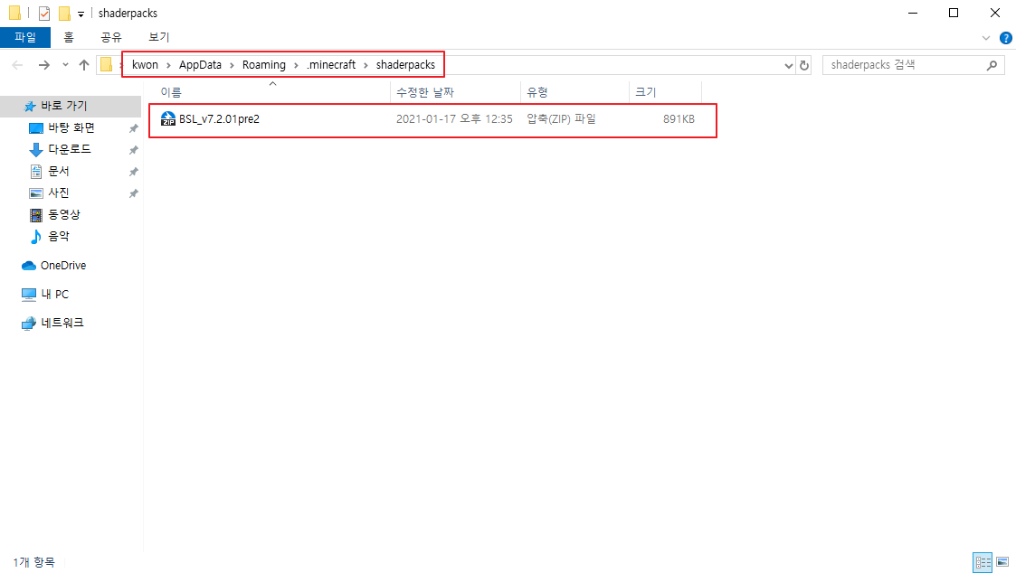The height and width of the screenshot is (573, 1016).
Task: Sort by the 수정한 날짜 column header
Action: tap(425, 92)
